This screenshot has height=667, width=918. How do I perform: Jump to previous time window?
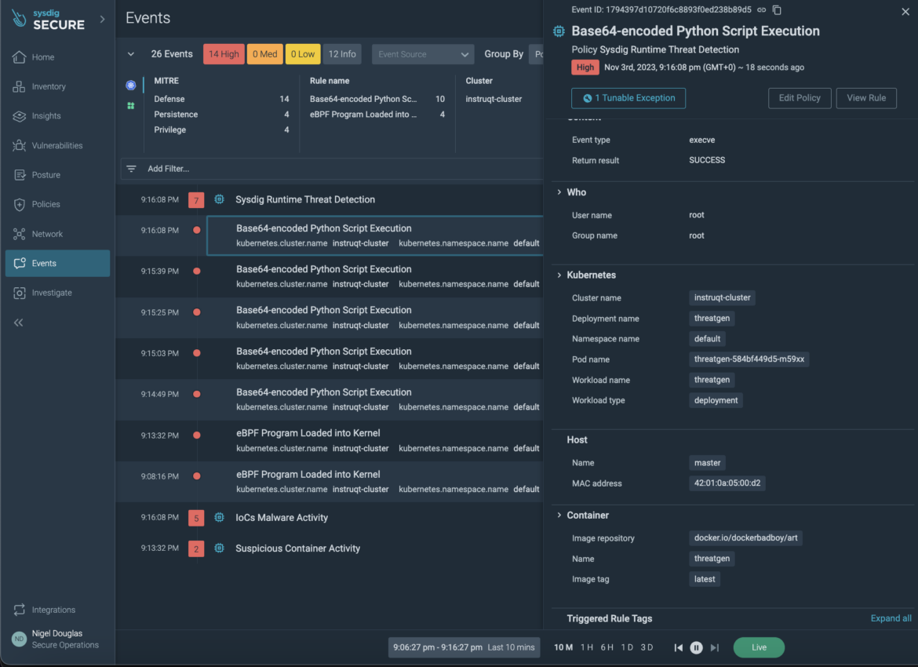click(678, 647)
